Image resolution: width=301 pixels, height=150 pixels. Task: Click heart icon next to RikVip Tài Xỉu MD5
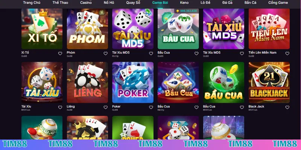tap(151, 54)
